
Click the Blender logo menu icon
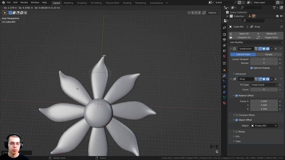tap(4, 3)
